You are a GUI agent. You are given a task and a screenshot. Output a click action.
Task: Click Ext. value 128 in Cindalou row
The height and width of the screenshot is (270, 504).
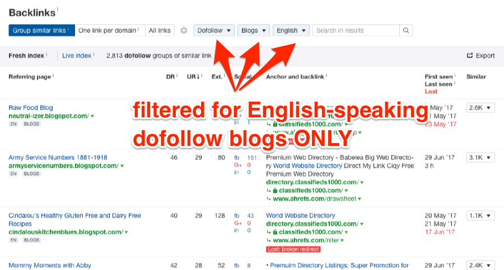tap(220, 216)
